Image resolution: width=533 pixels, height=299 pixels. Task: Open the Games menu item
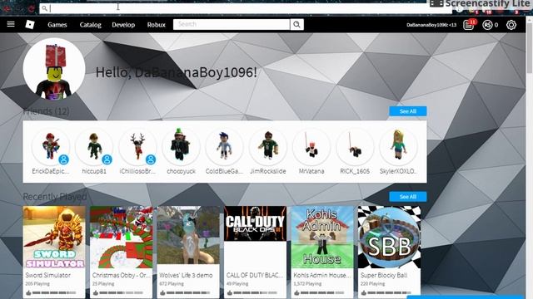tap(57, 25)
